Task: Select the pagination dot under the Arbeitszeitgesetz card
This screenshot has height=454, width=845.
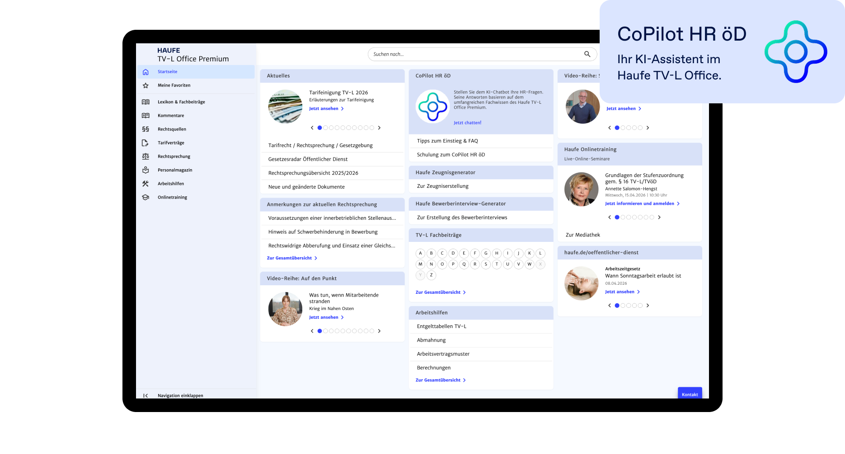Action: [x=617, y=305]
